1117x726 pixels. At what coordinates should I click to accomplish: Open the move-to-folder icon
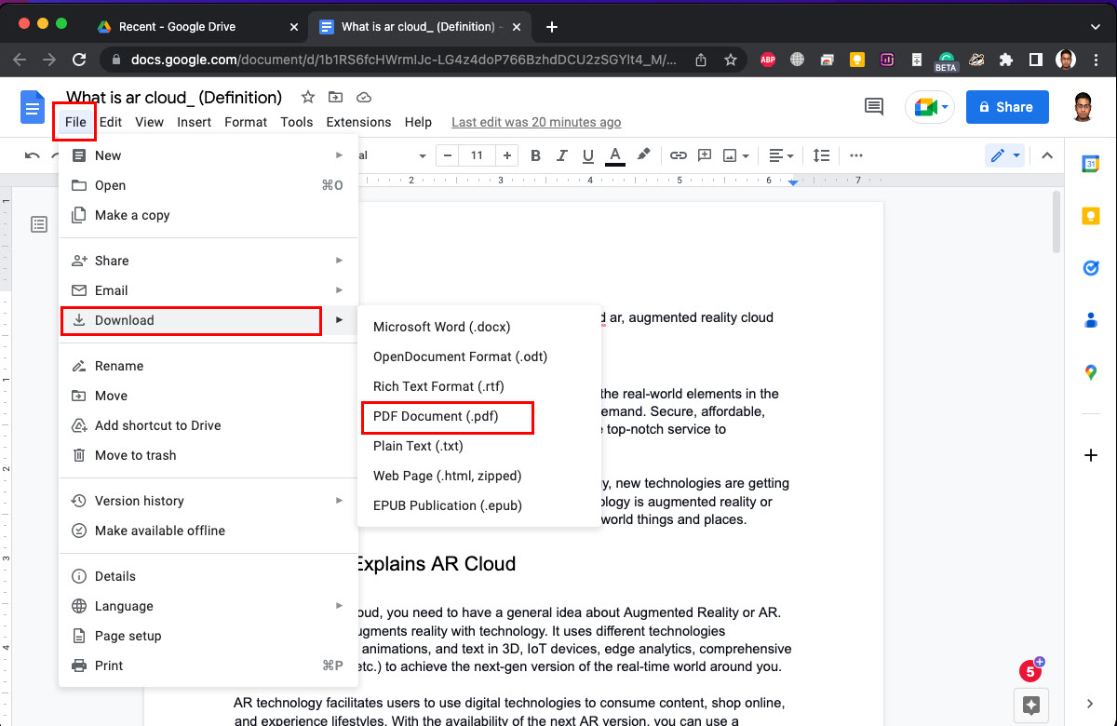[335, 97]
